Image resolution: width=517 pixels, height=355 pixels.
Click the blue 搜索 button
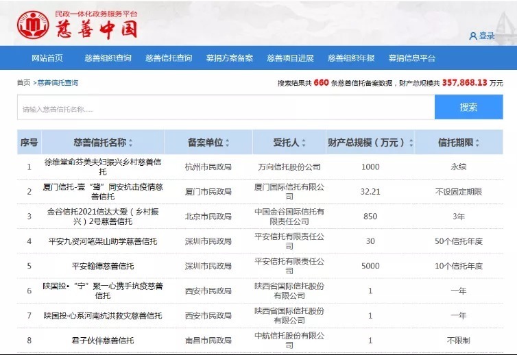pyautogui.click(x=468, y=107)
